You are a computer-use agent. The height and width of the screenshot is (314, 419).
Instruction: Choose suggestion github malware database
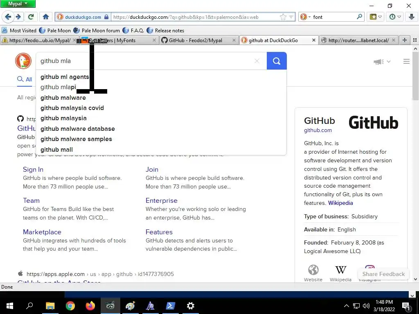[x=161, y=129]
